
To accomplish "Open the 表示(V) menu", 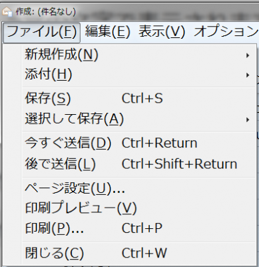I will pyautogui.click(x=162, y=32).
